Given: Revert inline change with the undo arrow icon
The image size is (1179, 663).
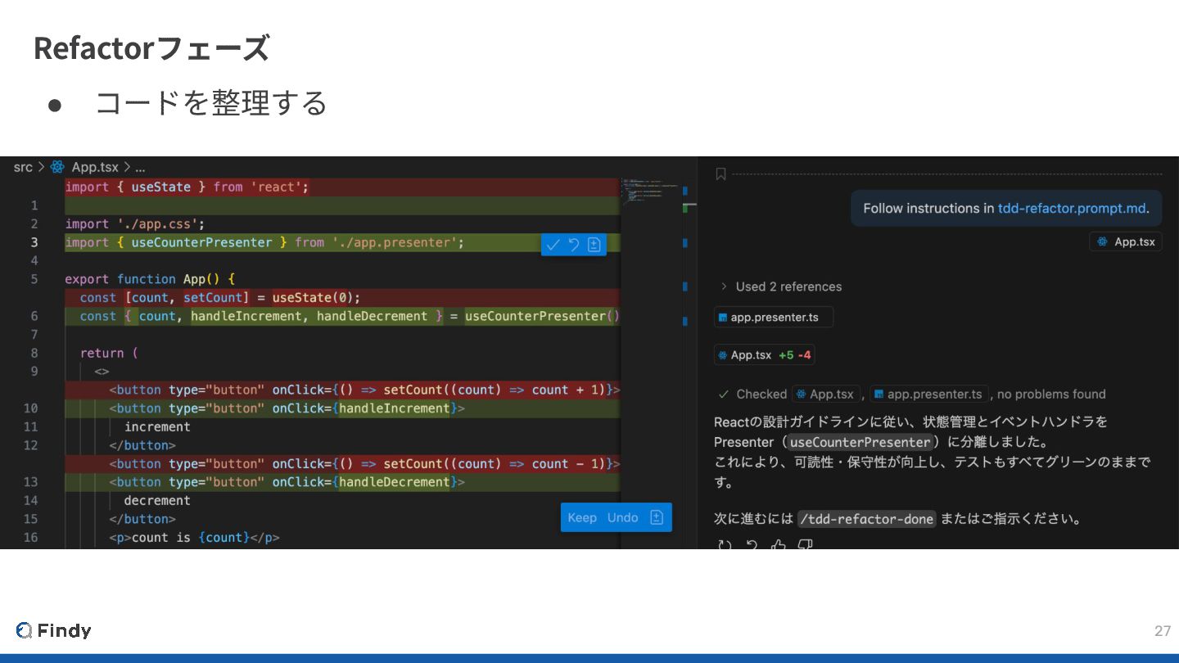Looking at the screenshot, I should pos(574,244).
